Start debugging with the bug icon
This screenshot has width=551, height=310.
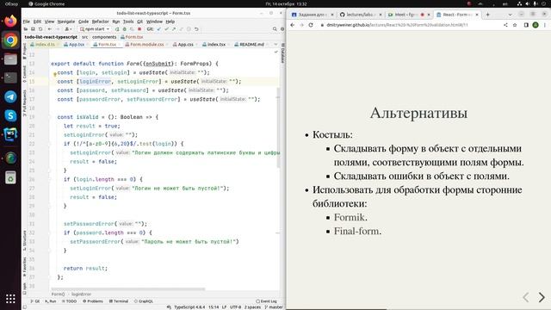[124, 29]
